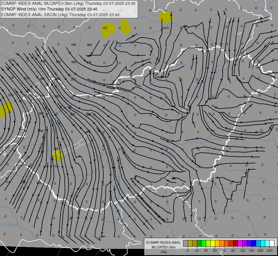Screen dimensions: 278x256
Task: Select the olive swatch starting at 0
Action: (x=190, y=243)
